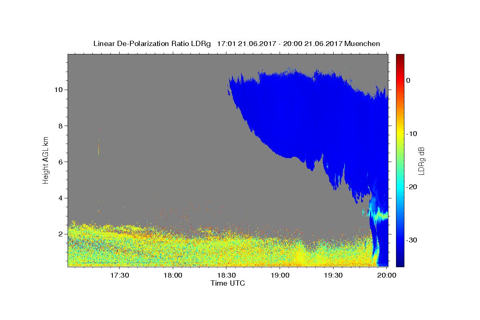Click the 19:30 time tick label
The image size is (480, 320).
click(333, 275)
